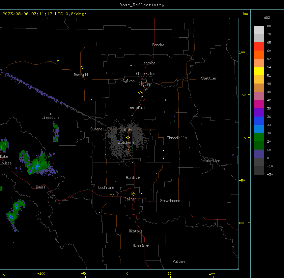This screenshot has height=278, width=284.
Task: Click the Lacombe town label
Action: pos(148,63)
